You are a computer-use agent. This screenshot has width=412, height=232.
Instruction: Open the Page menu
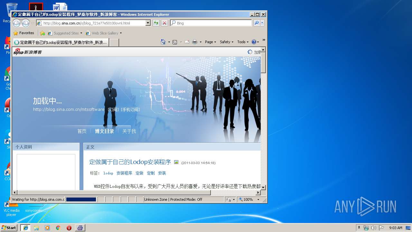tap(211, 42)
